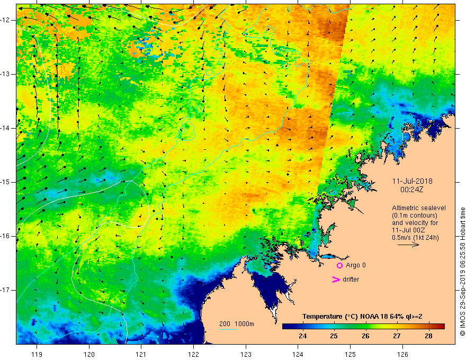Viewport: 466px width, 360px height.
Task: Click the latitude label -13
Action: coord(5,74)
